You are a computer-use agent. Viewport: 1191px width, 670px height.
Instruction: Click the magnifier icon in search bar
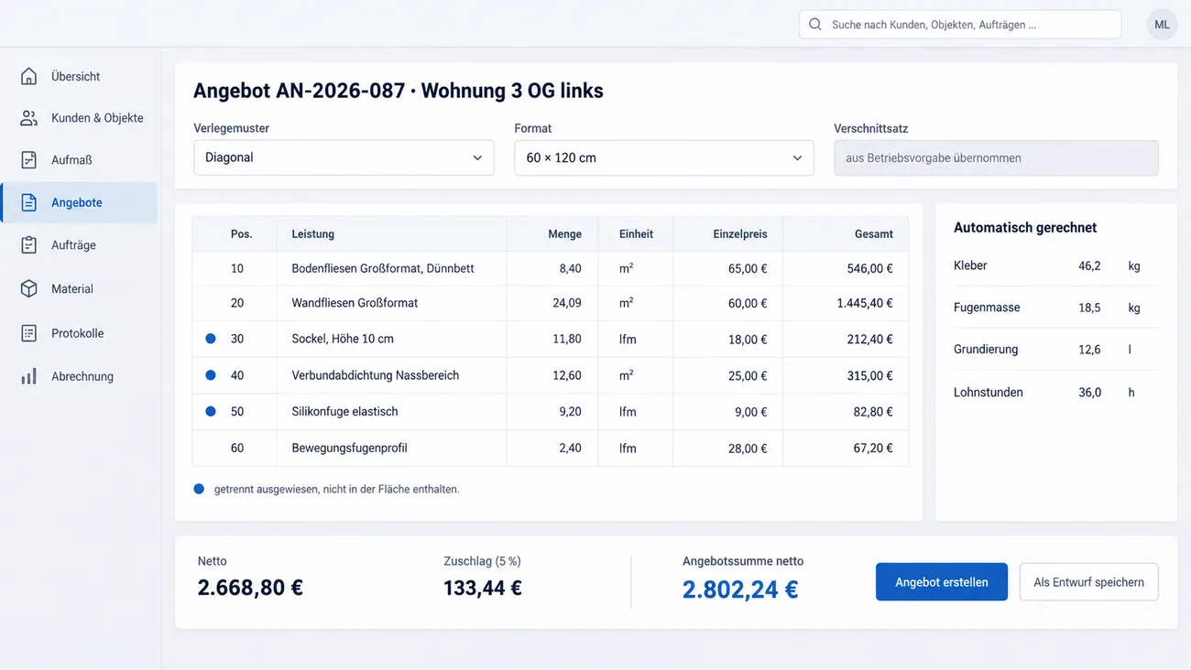point(815,25)
